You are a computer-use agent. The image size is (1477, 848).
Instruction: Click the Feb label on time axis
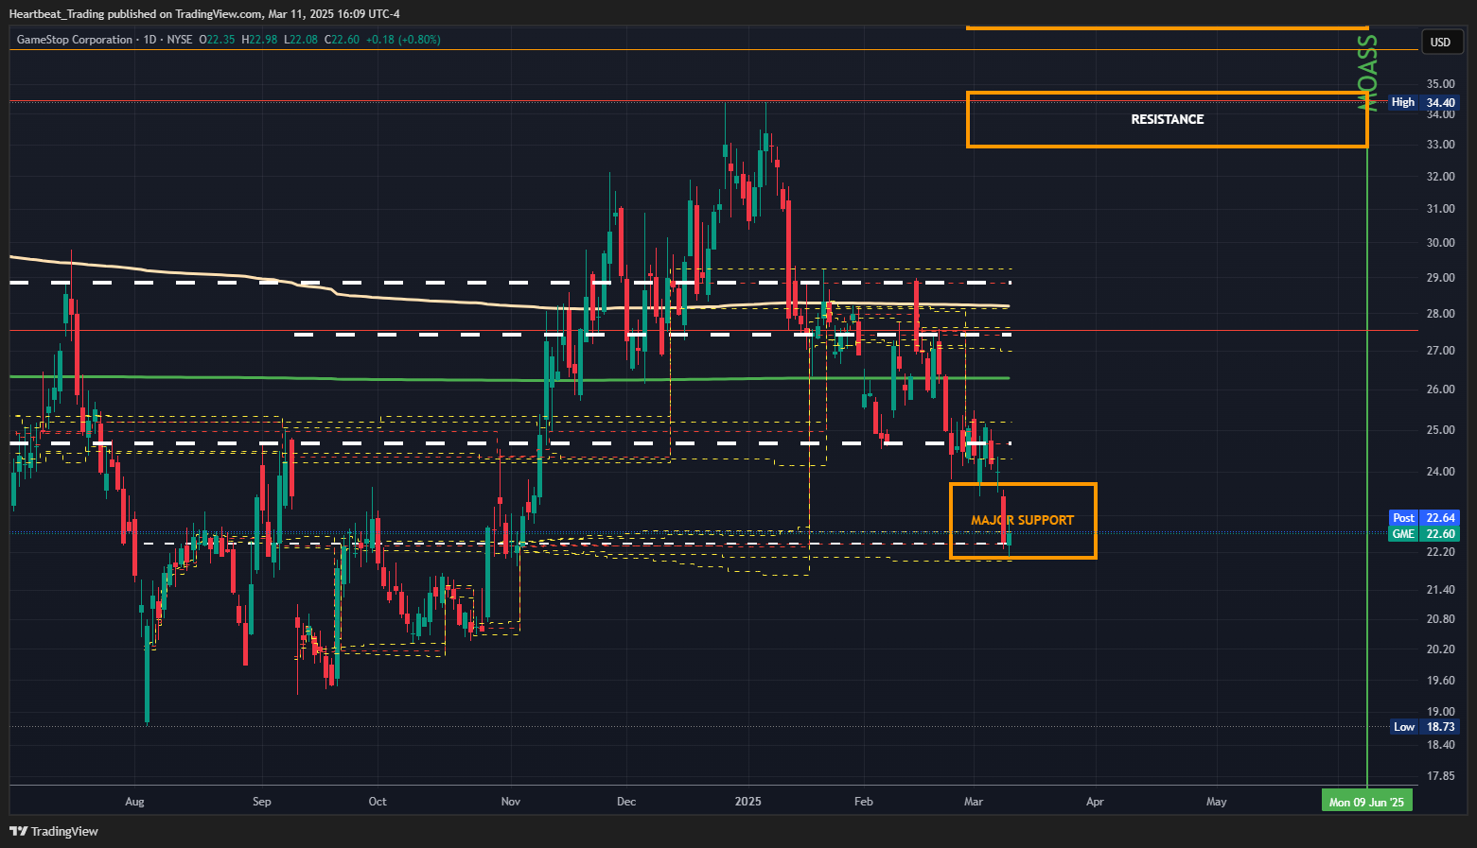(x=864, y=802)
